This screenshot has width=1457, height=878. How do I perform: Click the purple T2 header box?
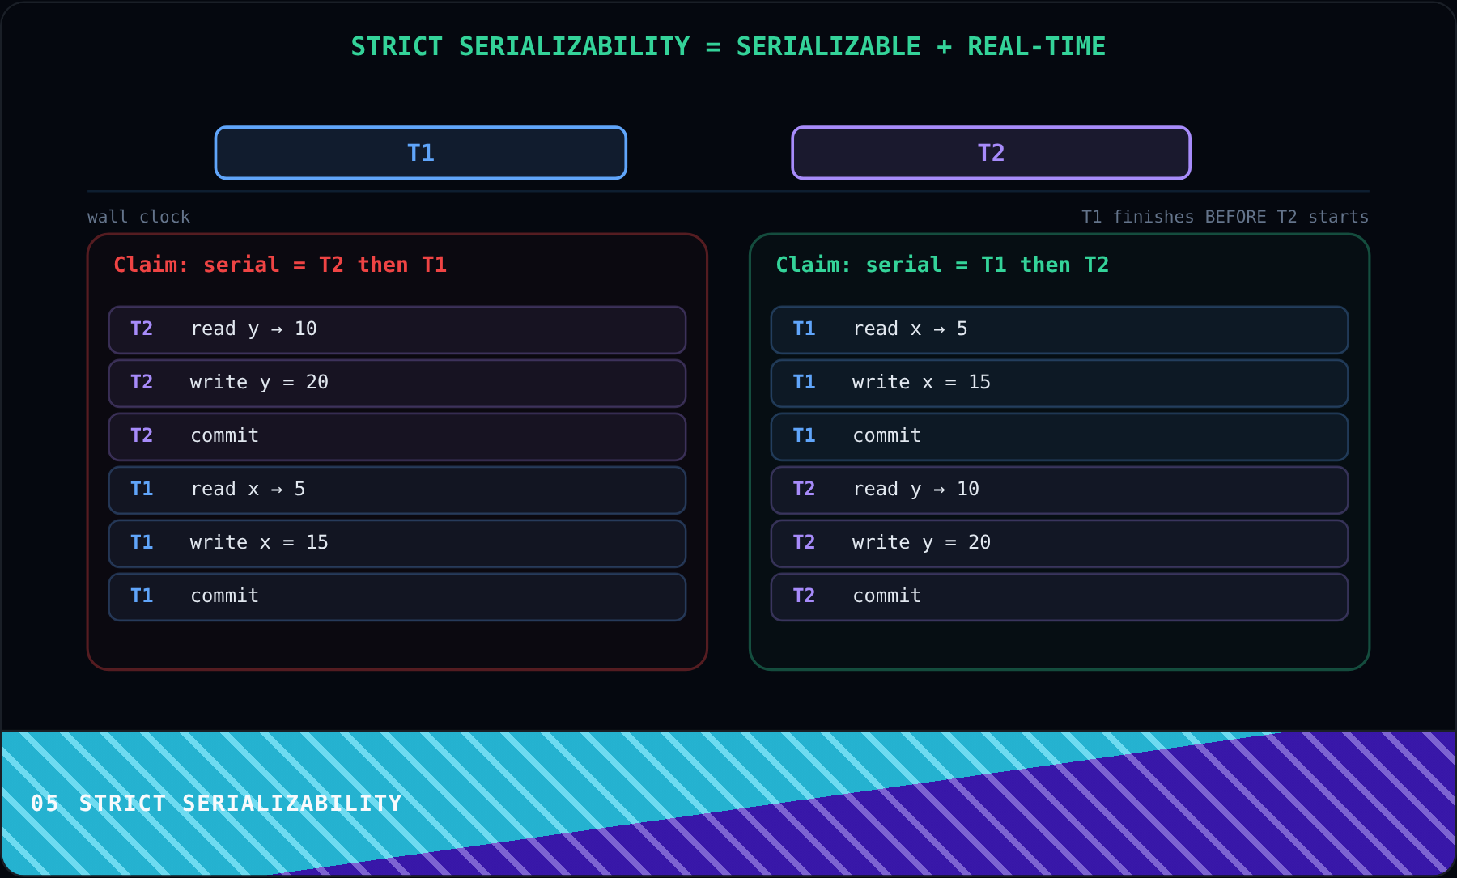(991, 153)
